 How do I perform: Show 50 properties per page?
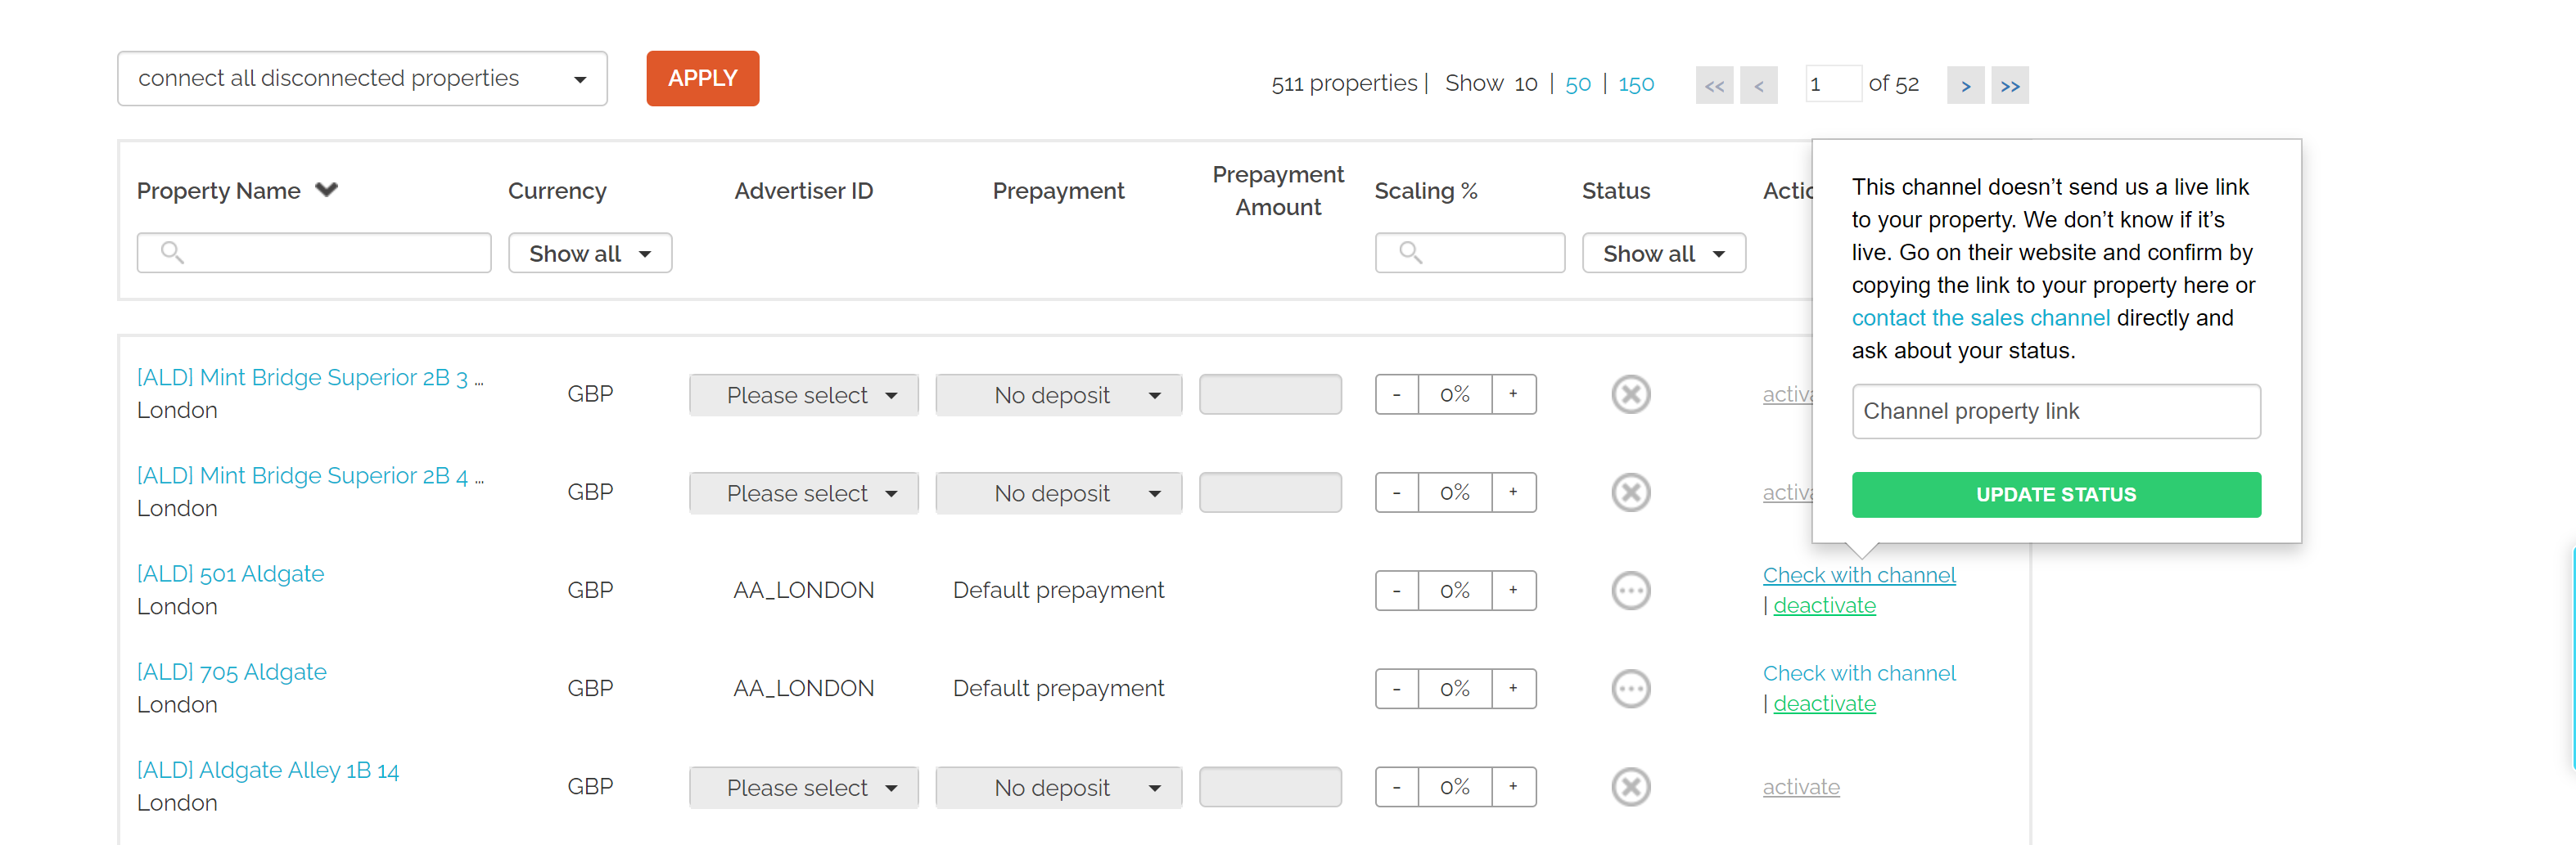tap(1577, 85)
